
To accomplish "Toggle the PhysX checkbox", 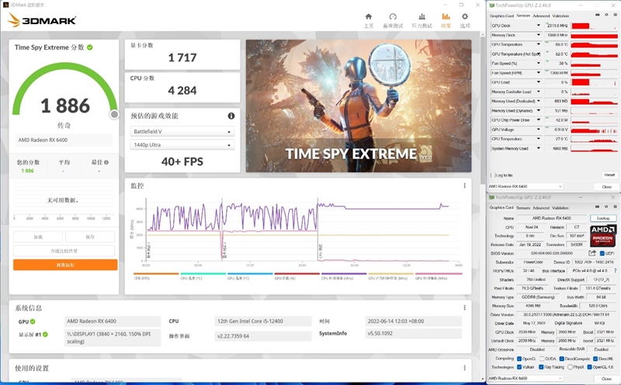I will pyautogui.click(x=570, y=367).
